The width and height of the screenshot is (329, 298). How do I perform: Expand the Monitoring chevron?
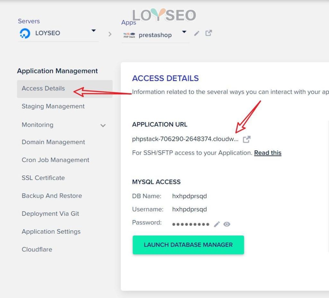point(103,126)
